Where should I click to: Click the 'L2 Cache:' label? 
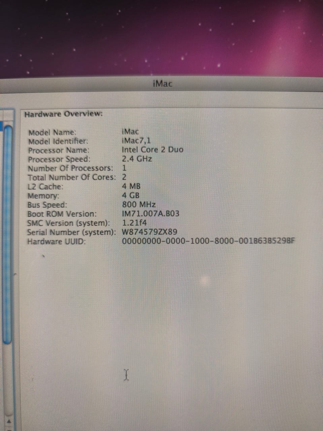(45, 187)
